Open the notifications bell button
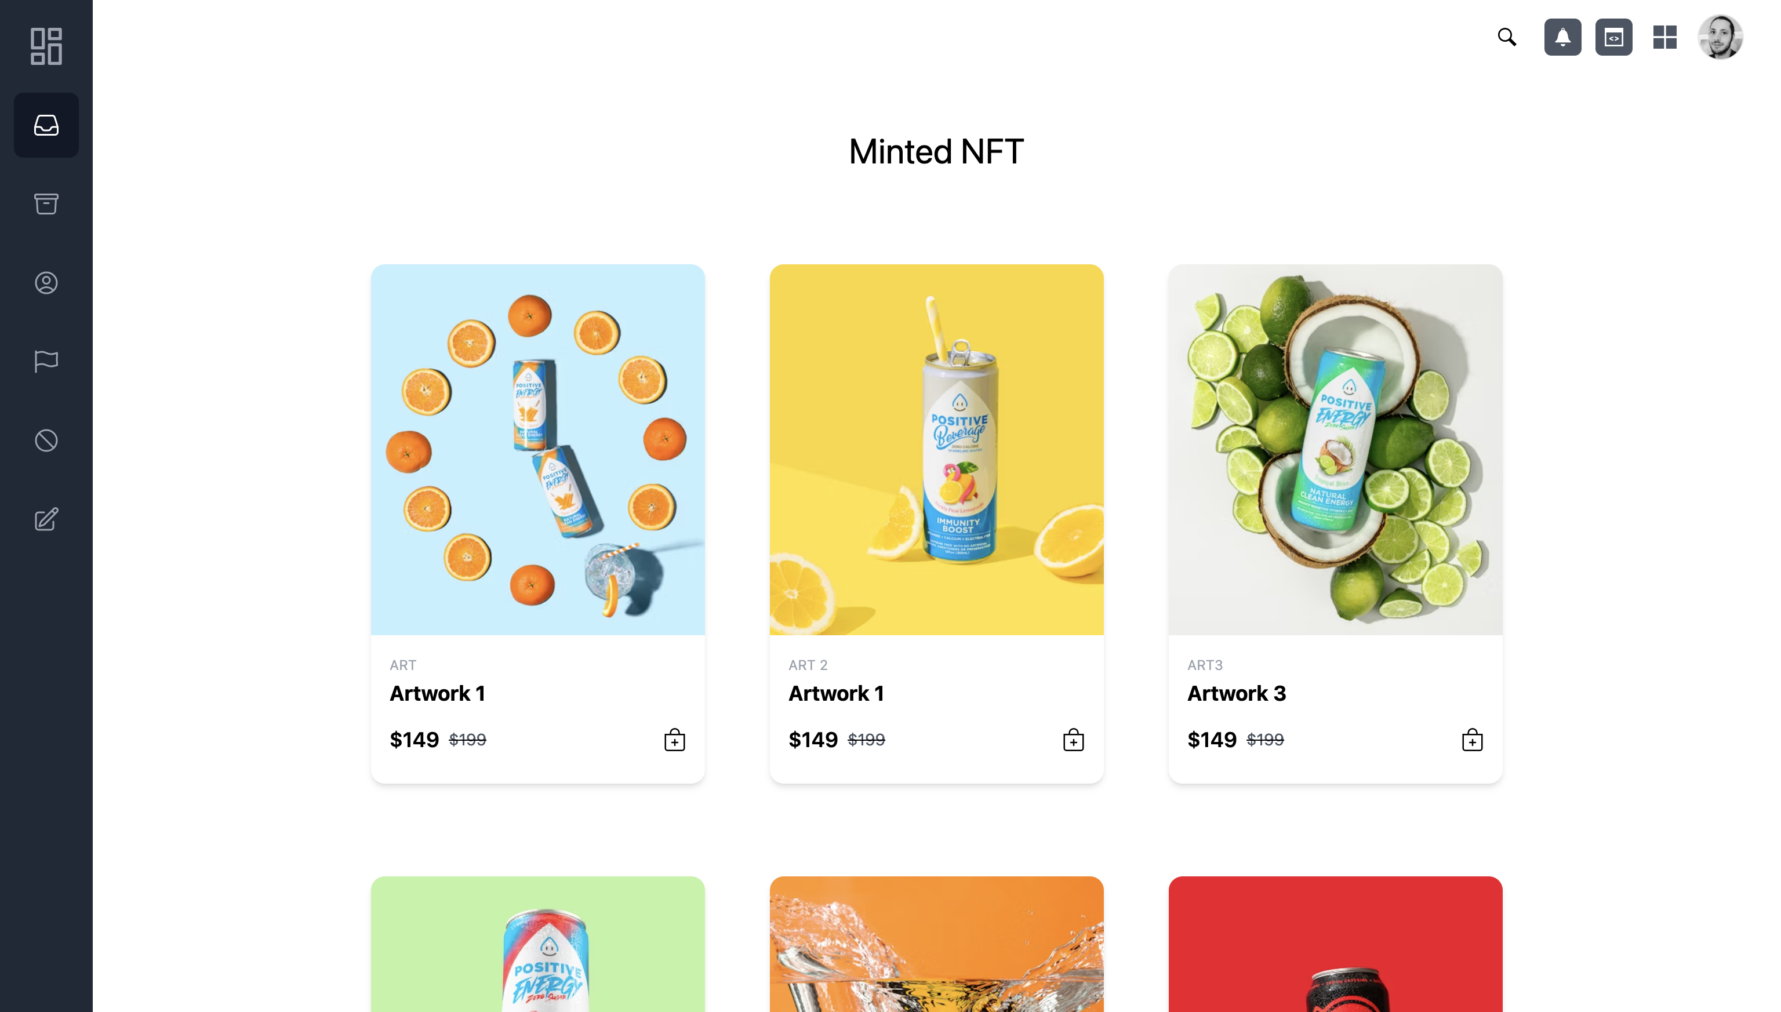Viewport: 1781px width, 1012px height. click(x=1562, y=37)
